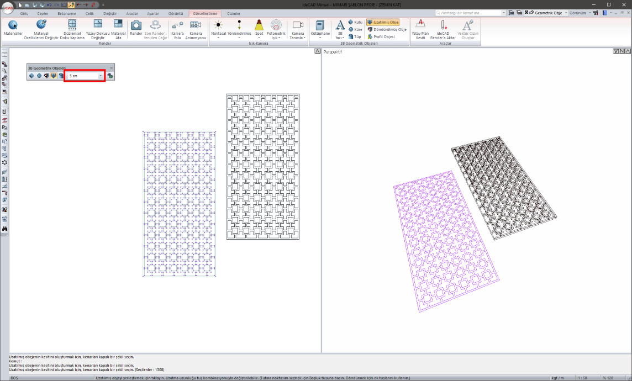Expand the 5 cm extrusion length dropdown
The height and width of the screenshot is (381, 632).
pos(100,76)
